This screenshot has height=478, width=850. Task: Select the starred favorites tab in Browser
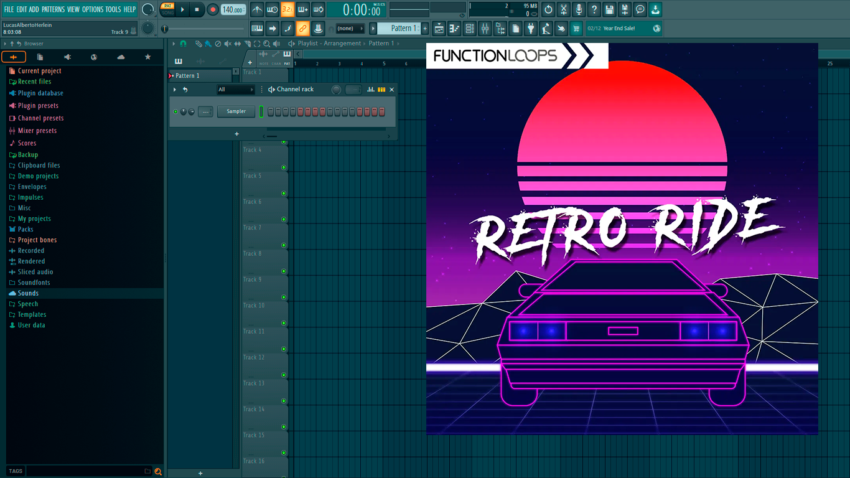147,57
